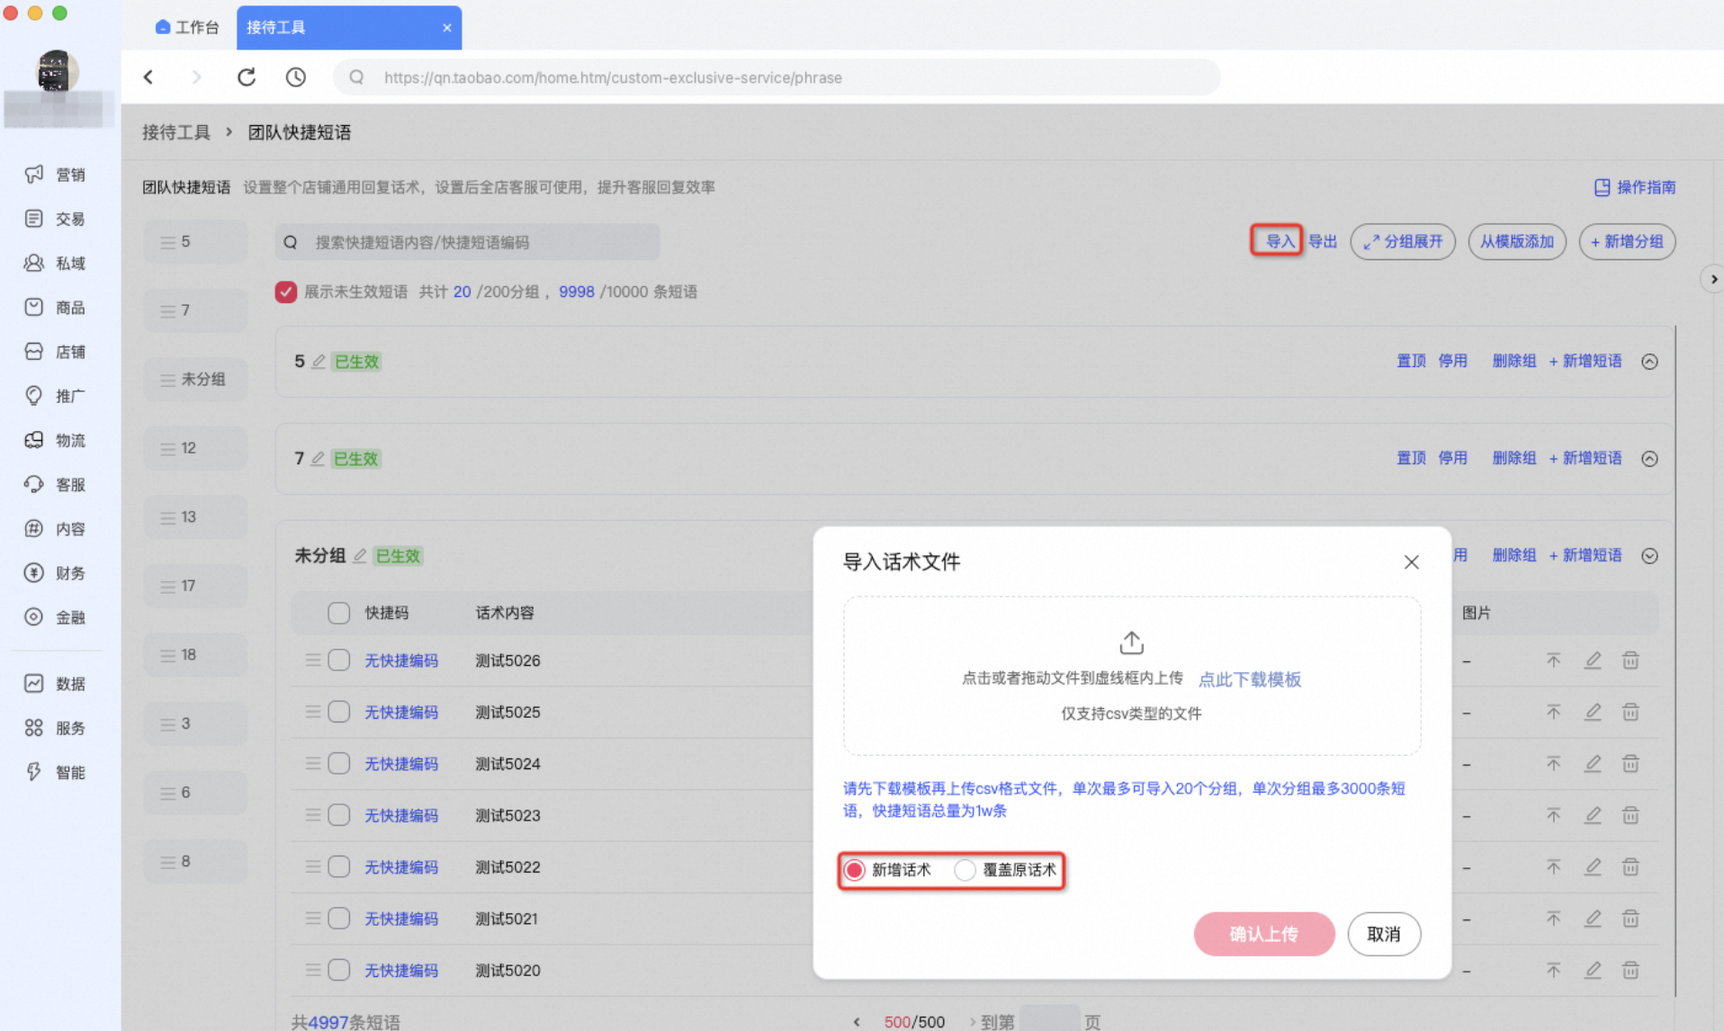Delete the 测试5026 phrase with trash icon
Image resolution: width=1724 pixels, height=1031 pixels.
[x=1630, y=660]
